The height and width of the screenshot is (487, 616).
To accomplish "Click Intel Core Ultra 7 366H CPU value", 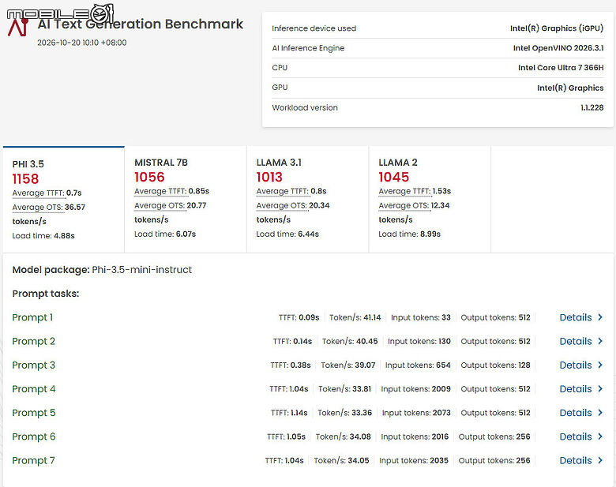I will (x=561, y=68).
